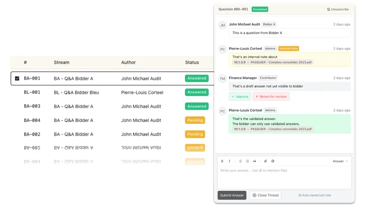This screenshot has width=365, height=205.
Task: Attach a file with the paperclip icon
Action: point(266,161)
